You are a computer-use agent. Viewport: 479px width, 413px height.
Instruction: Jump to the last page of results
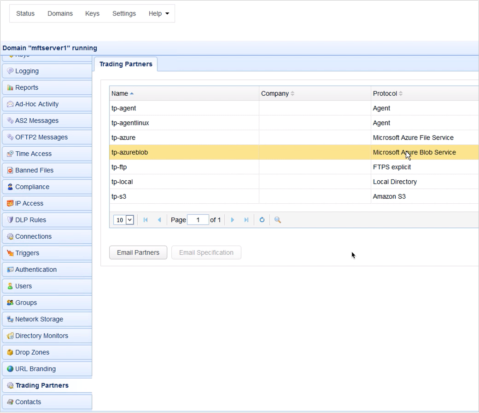(x=246, y=220)
